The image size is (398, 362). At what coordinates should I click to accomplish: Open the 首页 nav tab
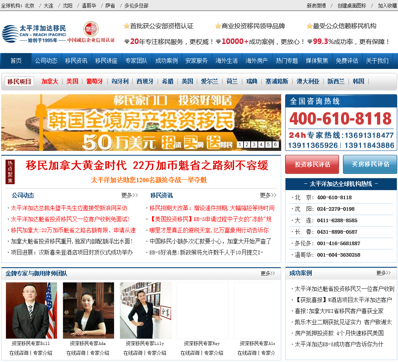(x=16, y=61)
